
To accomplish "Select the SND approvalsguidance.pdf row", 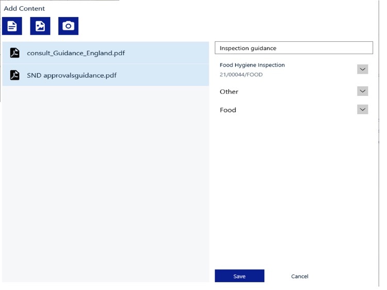I will click(x=106, y=75).
